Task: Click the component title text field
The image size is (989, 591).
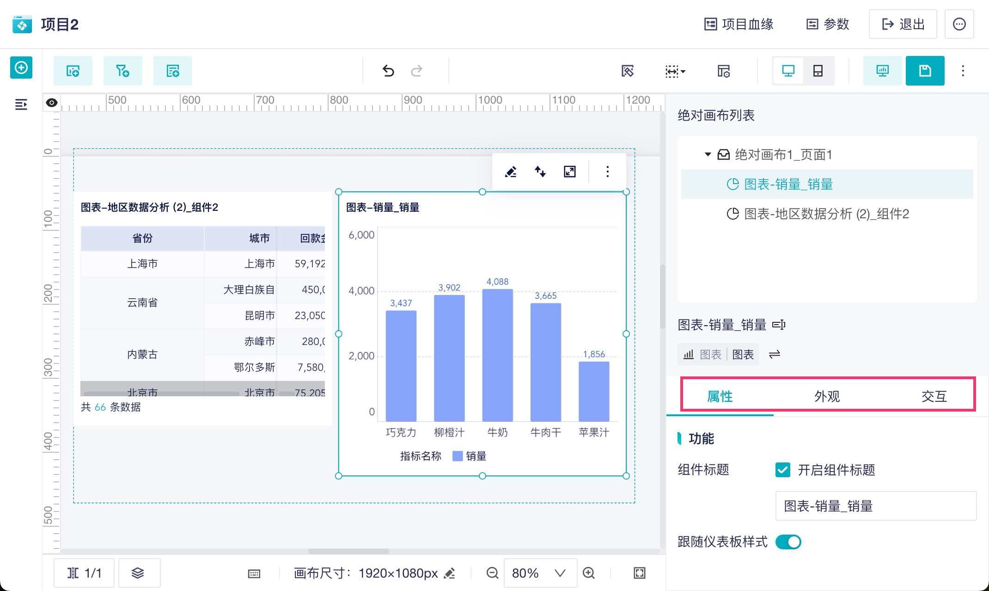Action: click(x=875, y=506)
